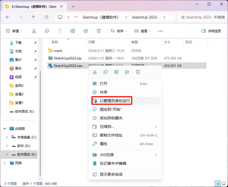Viewport: 228px width, 187px height.
Task: Click SketchUp 2022- breadcrumb
Action: 145,17
